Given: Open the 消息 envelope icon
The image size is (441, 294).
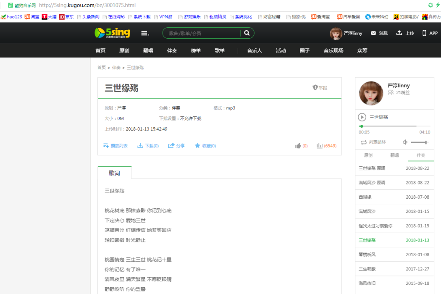Looking at the screenshot, I should 373,33.
